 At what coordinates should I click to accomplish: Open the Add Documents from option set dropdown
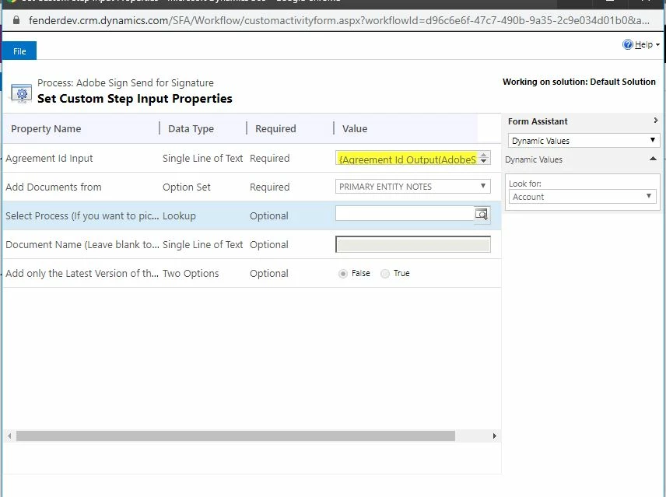pos(413,187)
